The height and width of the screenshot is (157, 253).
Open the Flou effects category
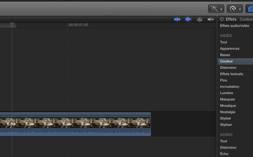click(223, 80)
